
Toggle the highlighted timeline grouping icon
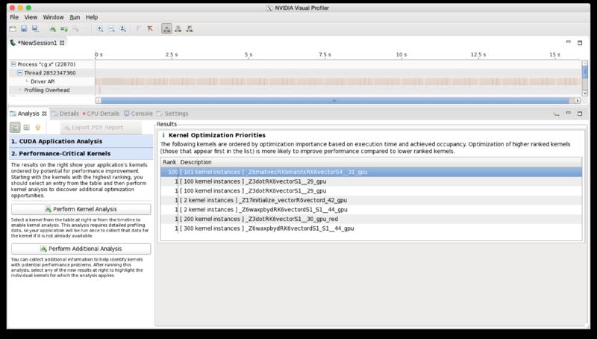[x=166, y=29]
